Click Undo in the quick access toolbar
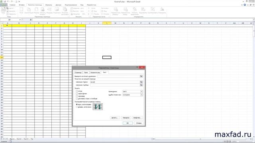This screenshot has width=255, height=143. 8,2
